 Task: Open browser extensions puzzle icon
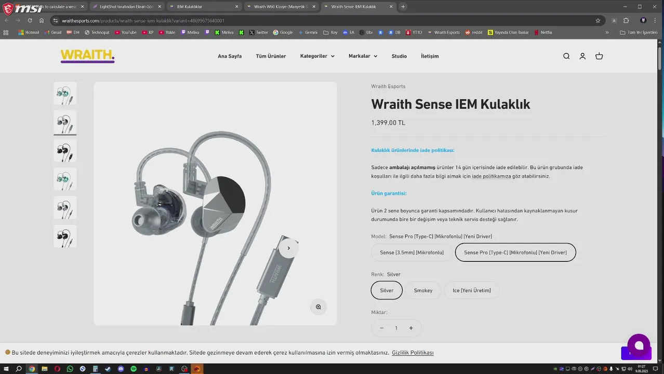626,21
